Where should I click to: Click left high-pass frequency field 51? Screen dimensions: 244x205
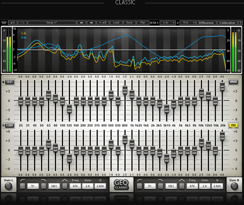[x=33, y=186]
